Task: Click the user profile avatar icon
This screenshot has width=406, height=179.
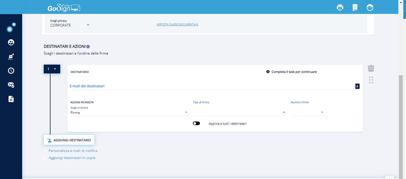Action: coord(370,8)
